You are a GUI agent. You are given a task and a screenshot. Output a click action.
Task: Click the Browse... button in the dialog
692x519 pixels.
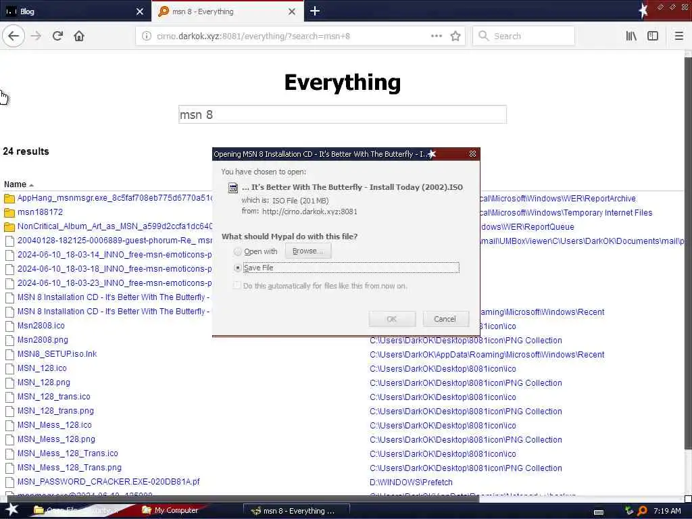[x=308, y=251]
